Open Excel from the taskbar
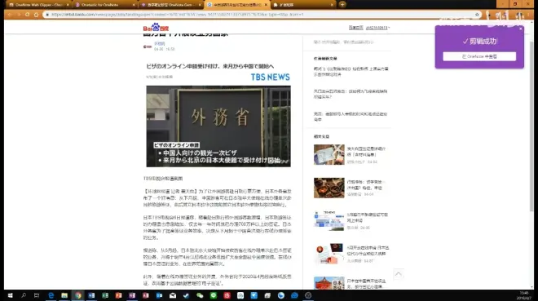The width and height of the screenshot is (538, 301). (105, 295)
